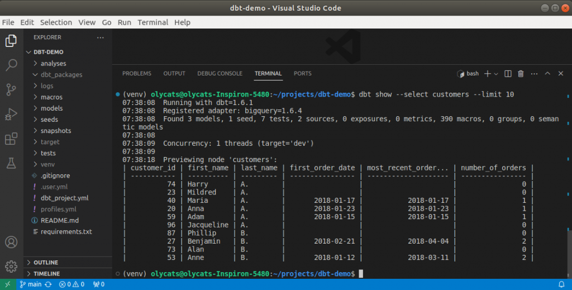
Task: Expand the macros folder
Action: pos(68,97)
